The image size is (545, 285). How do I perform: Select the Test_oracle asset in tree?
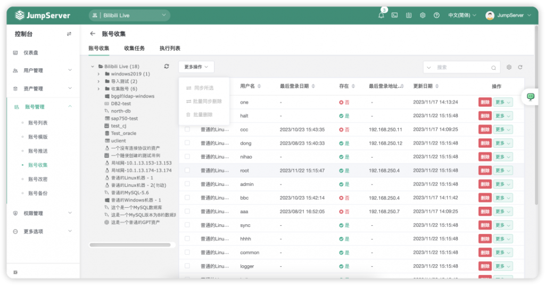(x=123, y=133)
